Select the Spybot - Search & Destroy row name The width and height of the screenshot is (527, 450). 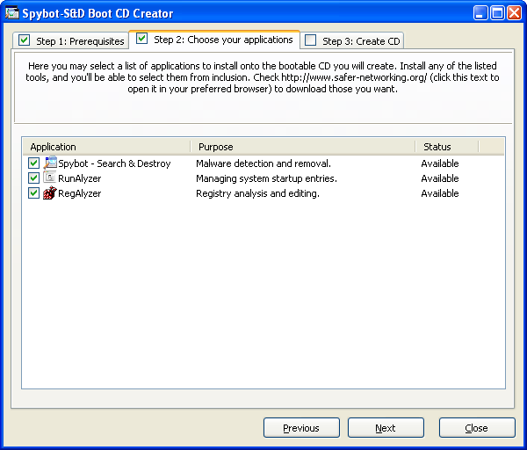[114, 163]
